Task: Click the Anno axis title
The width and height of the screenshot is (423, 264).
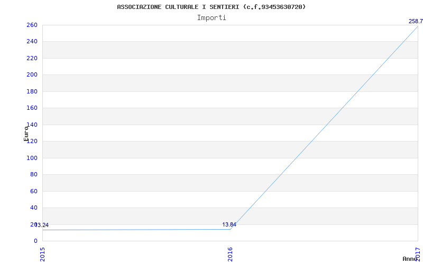Action: tap(410, 259)
